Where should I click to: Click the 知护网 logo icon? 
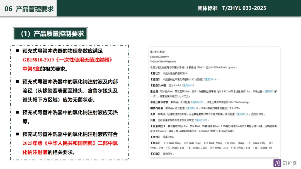pos(277,163)
